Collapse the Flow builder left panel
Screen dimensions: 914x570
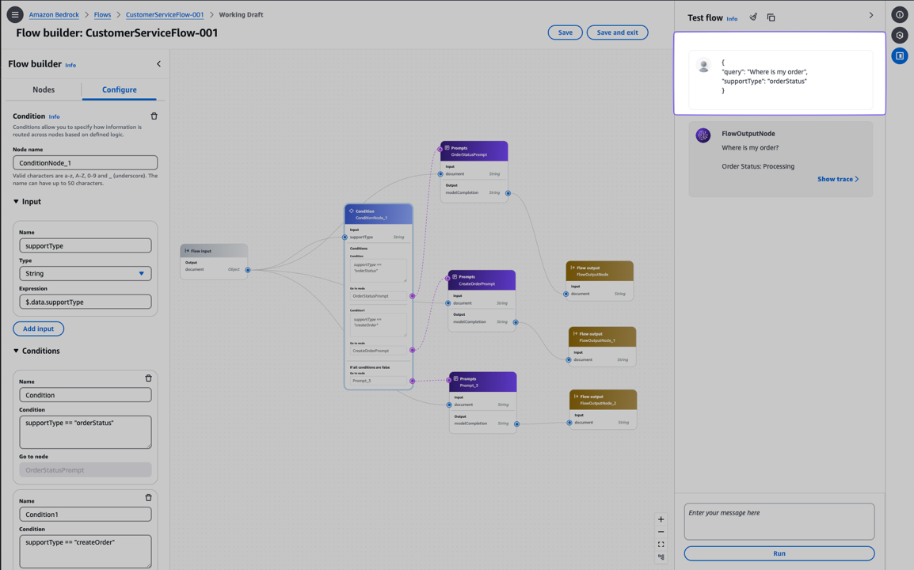click(x=158, y=64)
